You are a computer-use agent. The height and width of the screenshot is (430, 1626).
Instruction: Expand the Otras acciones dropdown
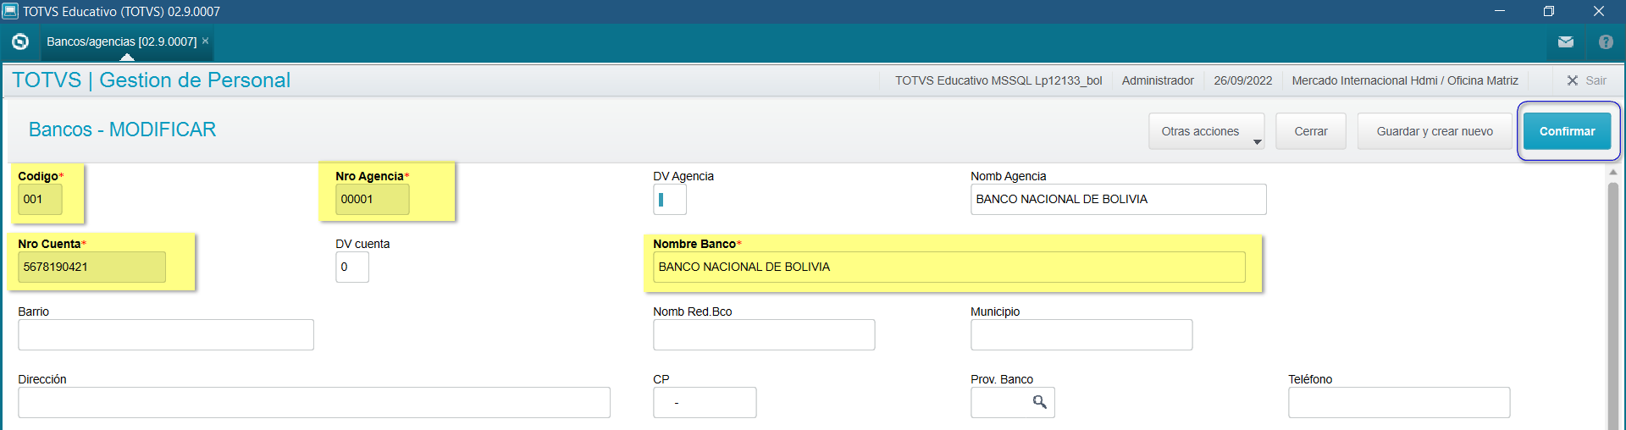(1207, 131)
